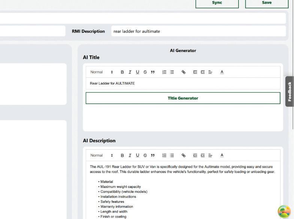
Task: Insert numbered list in AI Title editor
Action: (x=164, y=72)
